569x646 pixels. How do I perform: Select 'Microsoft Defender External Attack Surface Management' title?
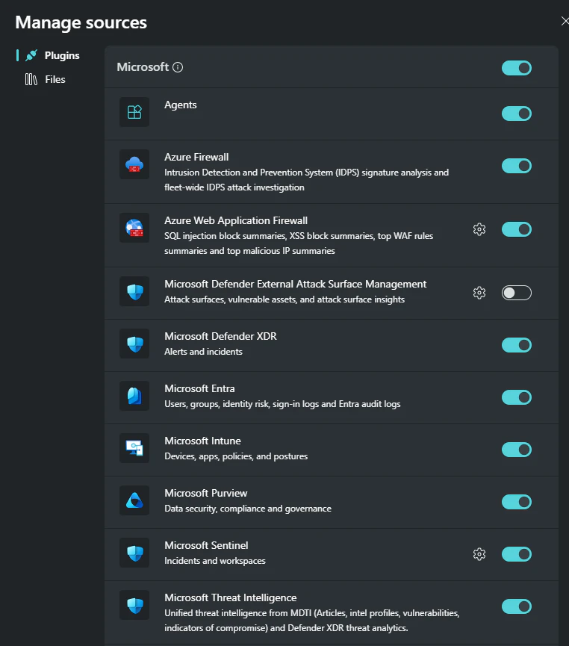point(296,284)
